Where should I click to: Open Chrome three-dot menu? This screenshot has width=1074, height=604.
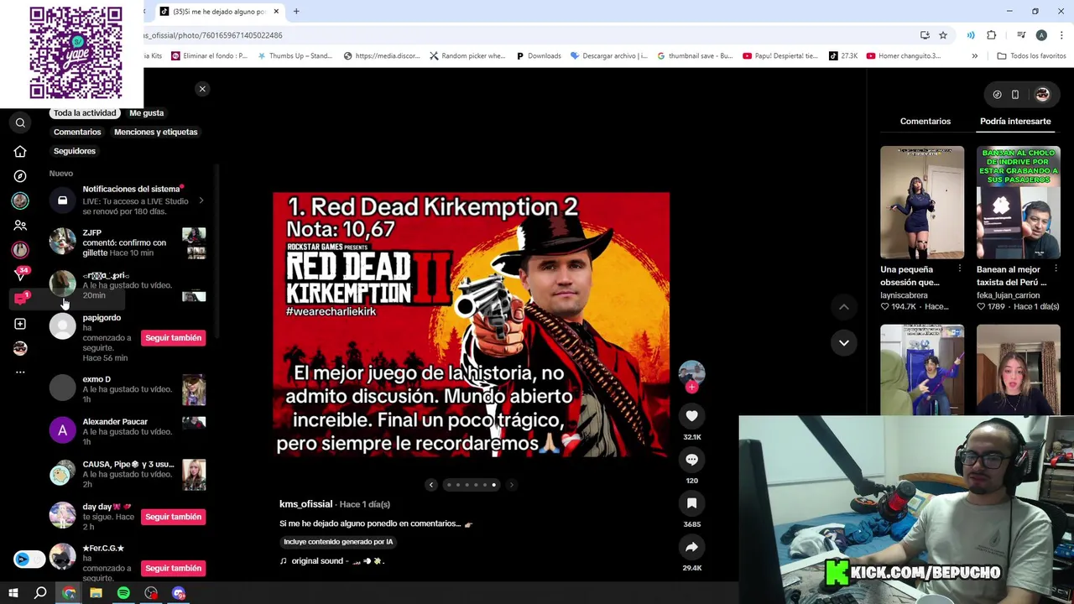tap(1062, 35)
